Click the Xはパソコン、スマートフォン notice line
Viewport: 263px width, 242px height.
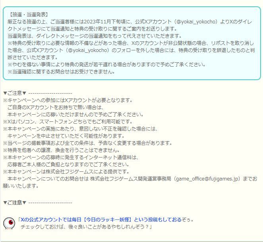click(x=68, y=121)
